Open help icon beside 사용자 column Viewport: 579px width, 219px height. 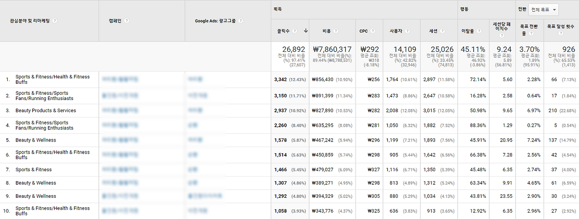click(408, 31)
